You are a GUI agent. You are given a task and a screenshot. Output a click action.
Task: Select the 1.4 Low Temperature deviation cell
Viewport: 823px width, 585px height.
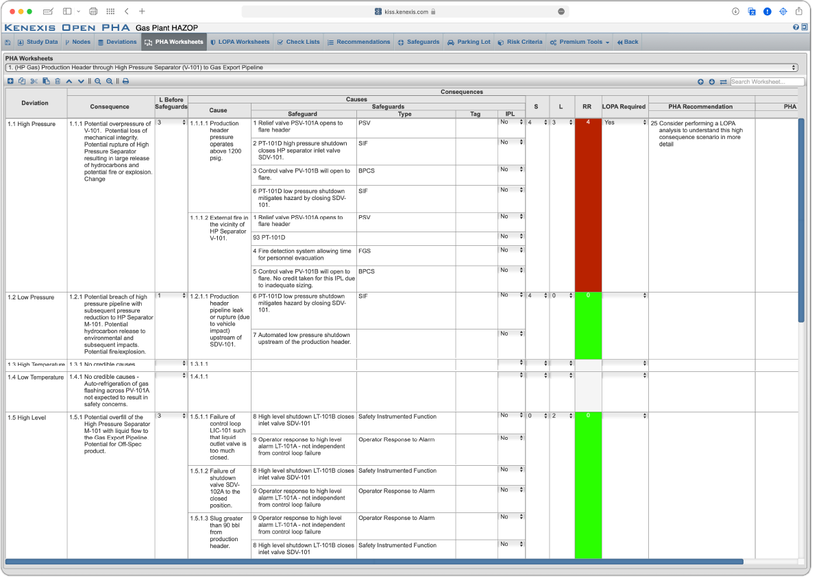36,392
